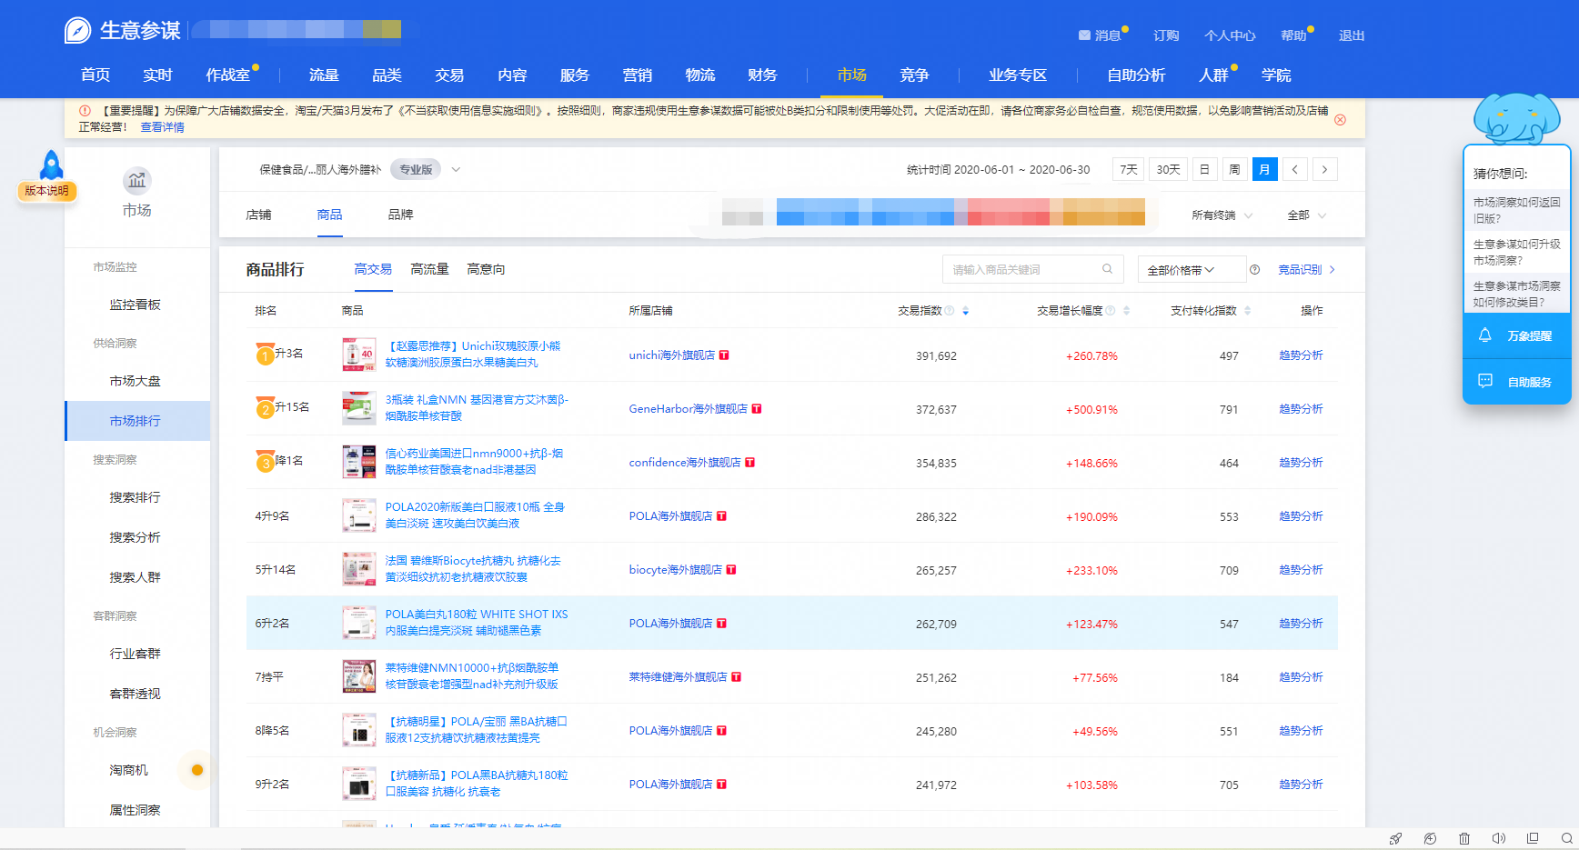Viewport: 1579px width, 850px height.
Task: Click the 万象提醒 bell icon
Action: [x=1484, y=335]
